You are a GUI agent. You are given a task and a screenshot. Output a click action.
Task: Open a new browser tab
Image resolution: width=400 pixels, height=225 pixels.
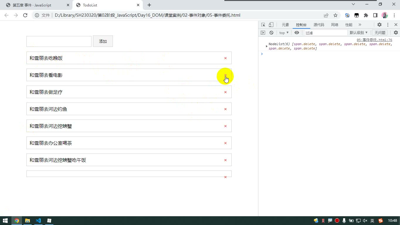coord(149,5)
